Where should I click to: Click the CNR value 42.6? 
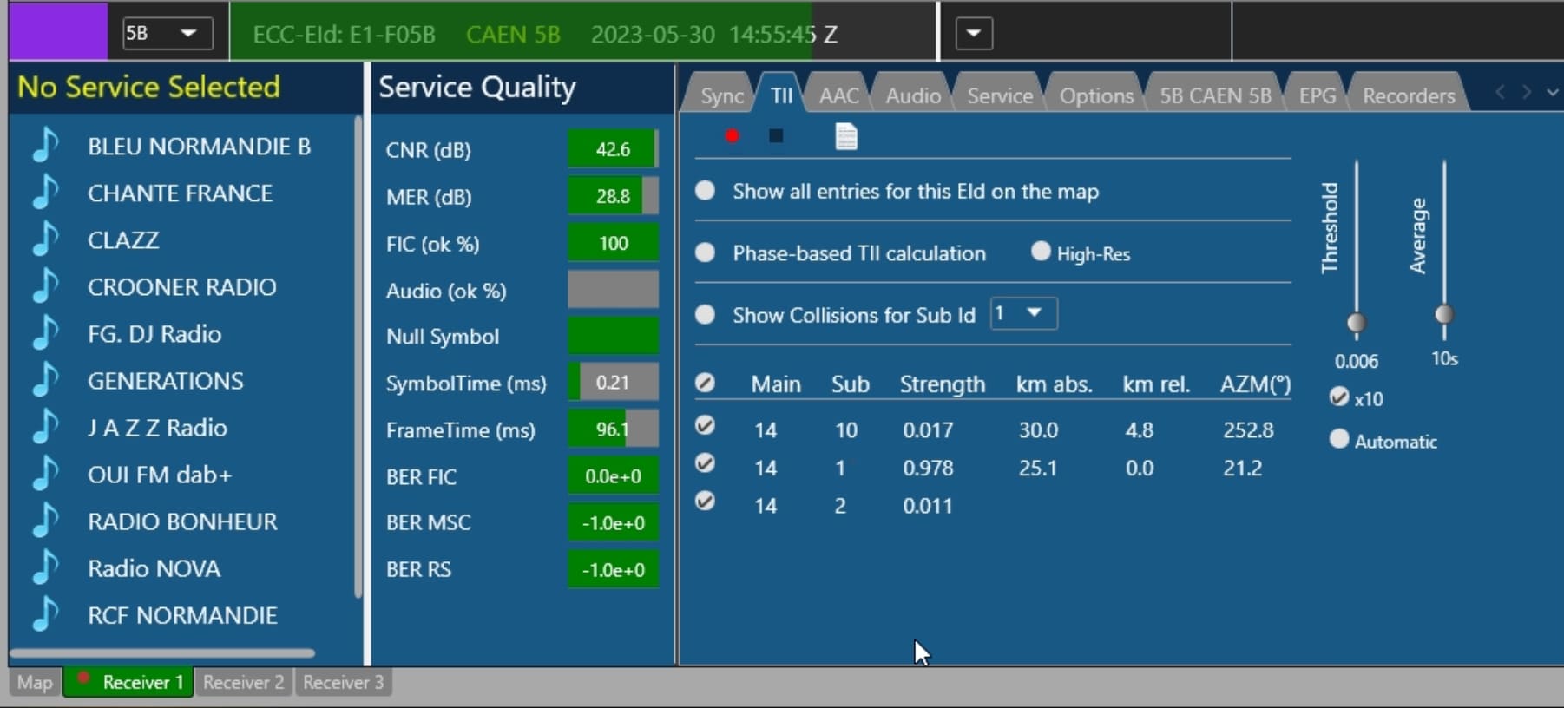[613, 149]
